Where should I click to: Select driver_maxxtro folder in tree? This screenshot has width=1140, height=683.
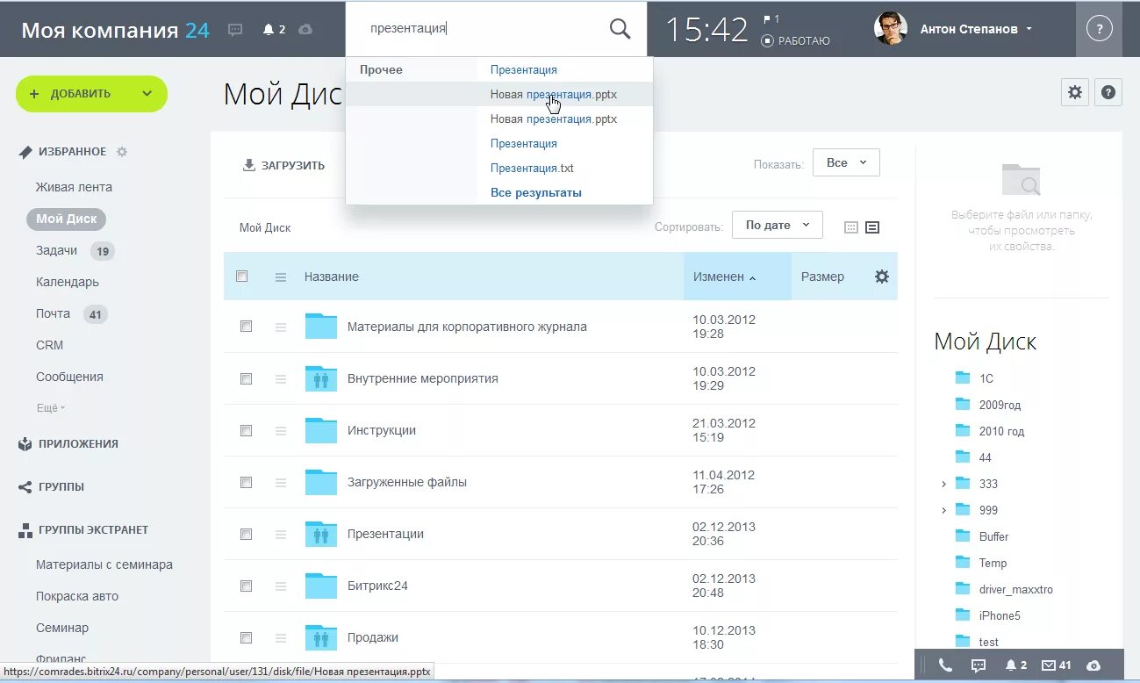pyautogui.click(x=1015, y=589)
